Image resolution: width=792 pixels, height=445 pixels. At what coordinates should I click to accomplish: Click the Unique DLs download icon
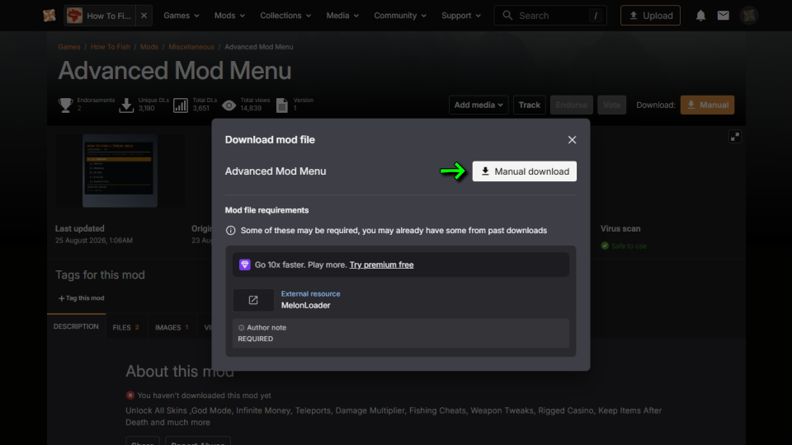tap(126, 105)
